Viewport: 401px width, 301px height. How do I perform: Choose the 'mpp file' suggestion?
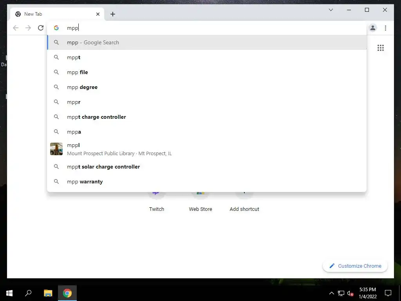pos(207,72)
